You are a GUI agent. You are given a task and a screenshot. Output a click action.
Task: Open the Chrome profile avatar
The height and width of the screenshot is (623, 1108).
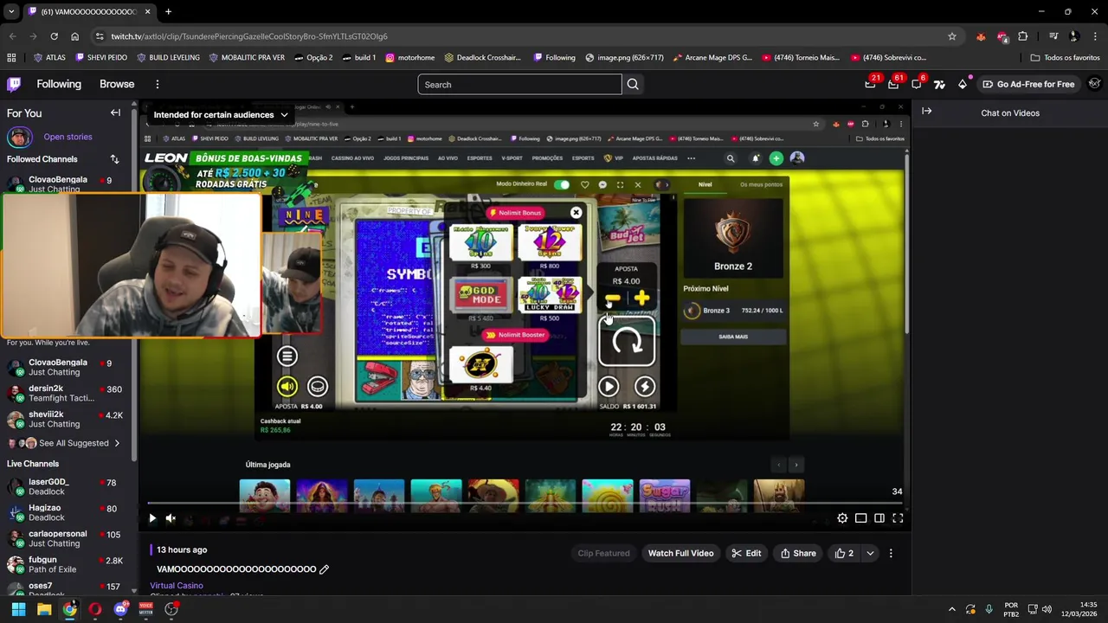coord(1074,36)
